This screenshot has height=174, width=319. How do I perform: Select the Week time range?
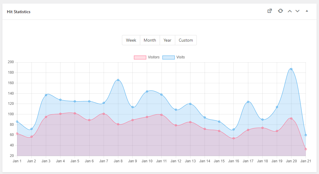(x=131, y=40)
